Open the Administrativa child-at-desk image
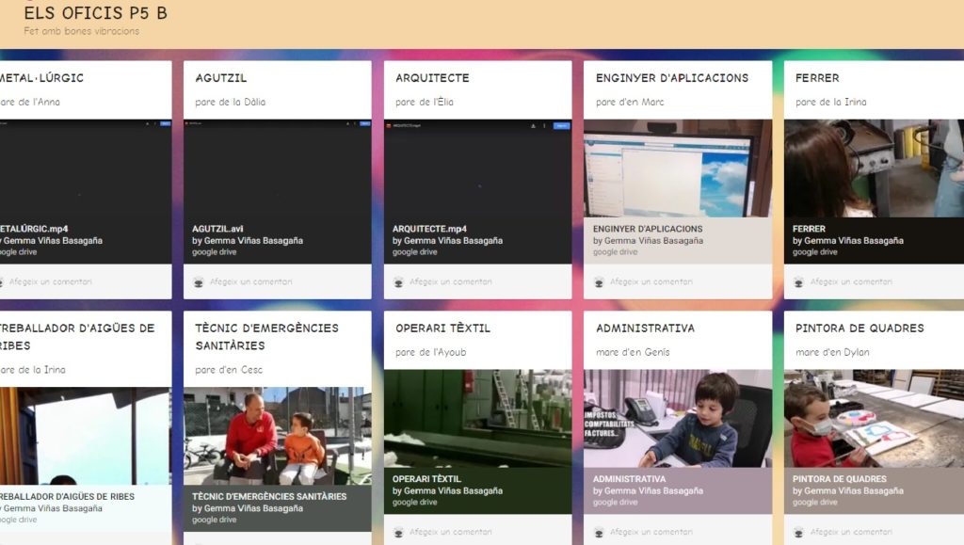Viewport: 964px width, 545px height. (x=678, y=418)
